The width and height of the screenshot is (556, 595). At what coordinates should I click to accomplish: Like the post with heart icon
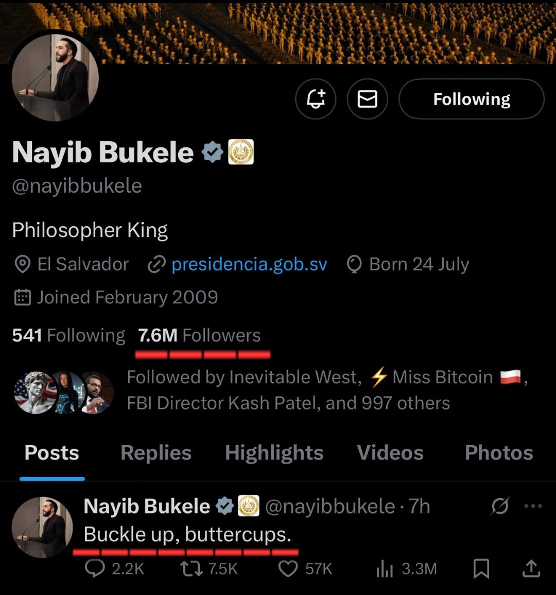click(288, 568)
